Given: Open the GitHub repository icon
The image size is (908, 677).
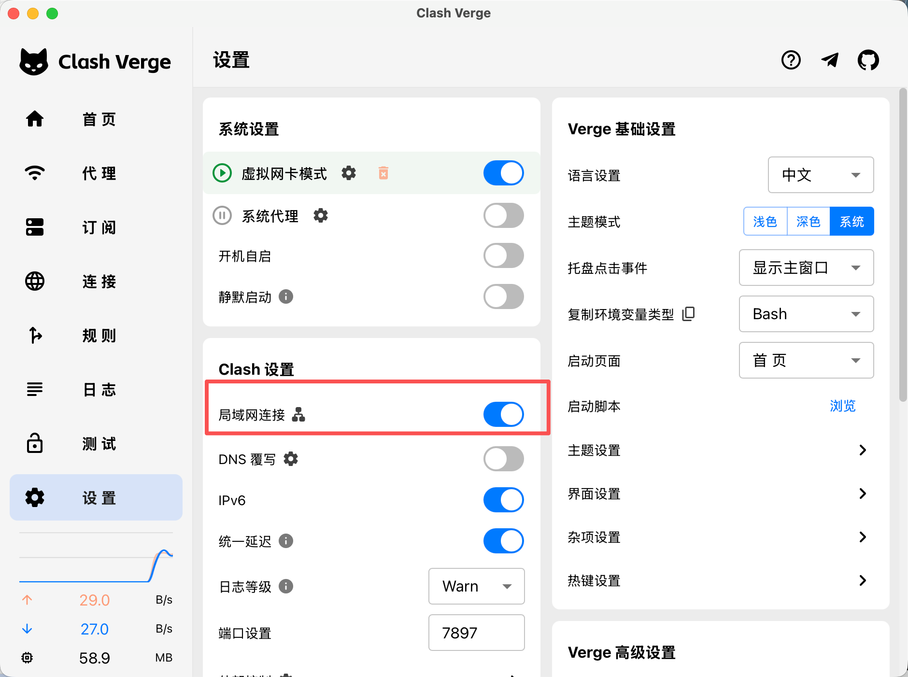Looking at the screenshot, I should click(x=868, y=60).
